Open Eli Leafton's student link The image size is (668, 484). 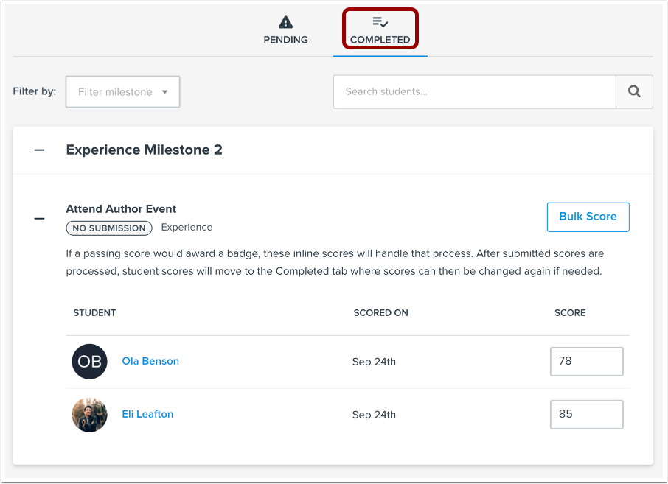coord(147,414)
